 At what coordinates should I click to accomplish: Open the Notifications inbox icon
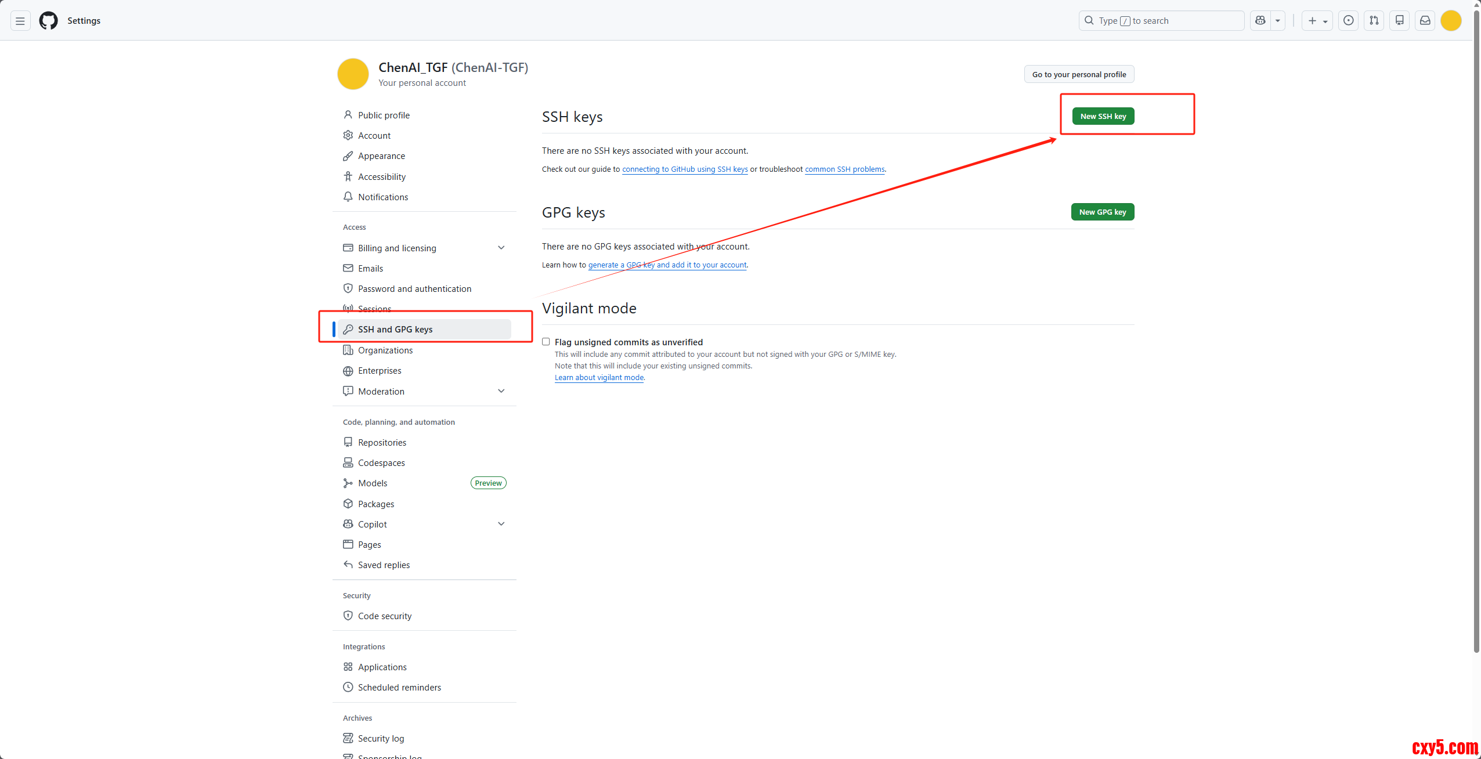1425,21
